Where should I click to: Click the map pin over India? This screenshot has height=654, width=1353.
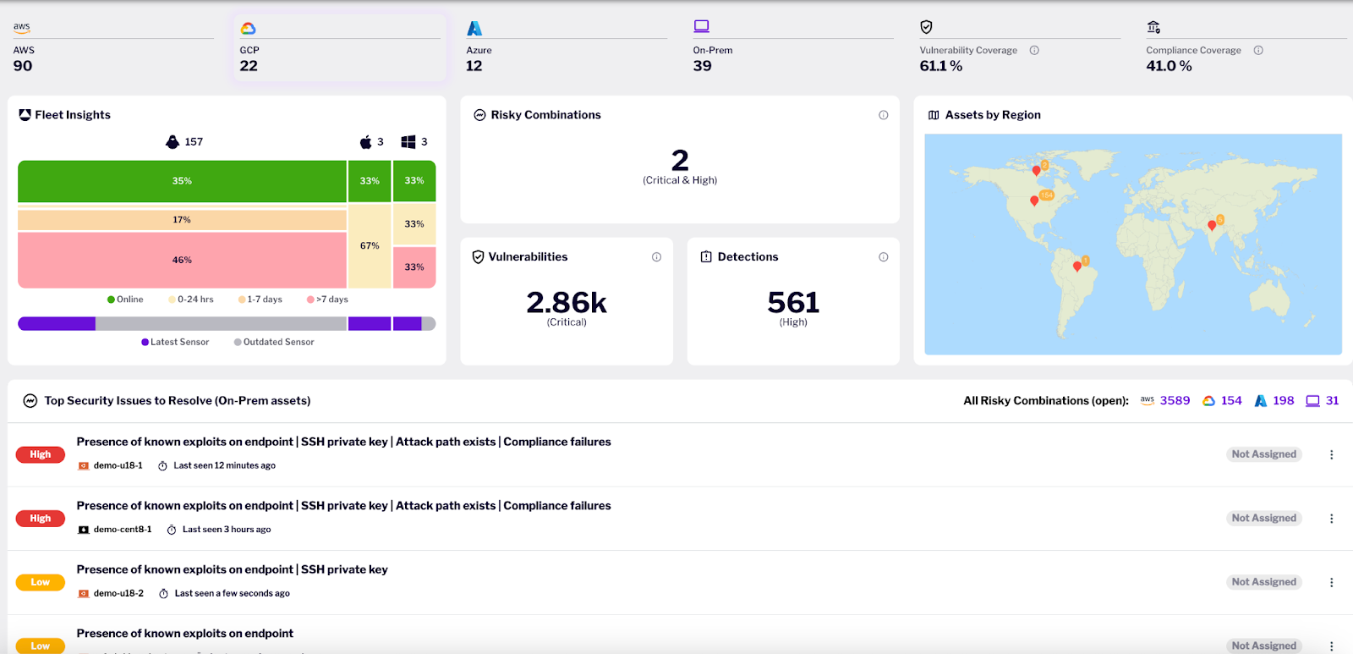pos(1212,225)
